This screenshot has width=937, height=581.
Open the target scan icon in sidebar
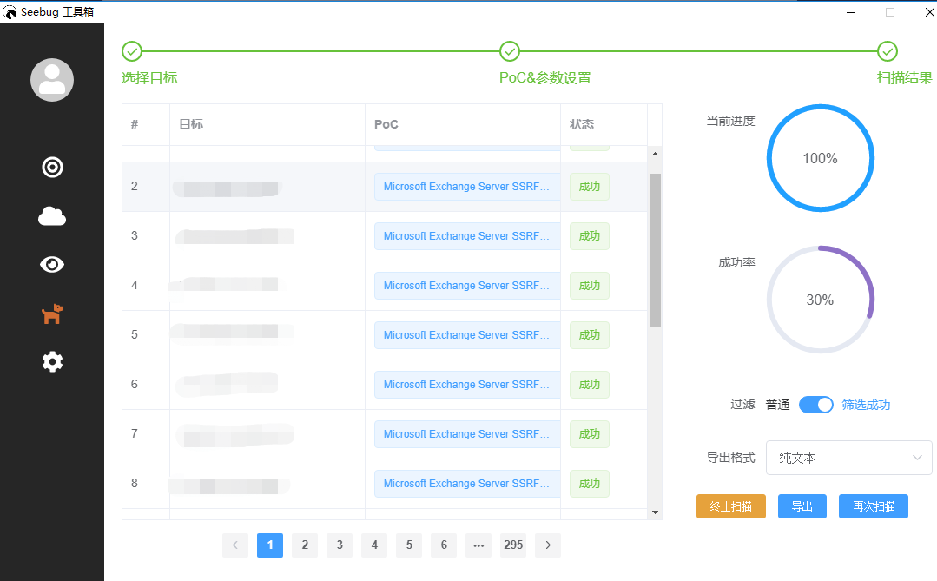click(52, 168)
